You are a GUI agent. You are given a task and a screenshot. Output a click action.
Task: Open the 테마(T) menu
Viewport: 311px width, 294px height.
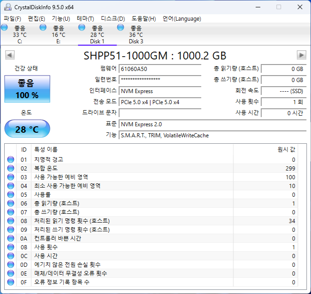point(85,18)
